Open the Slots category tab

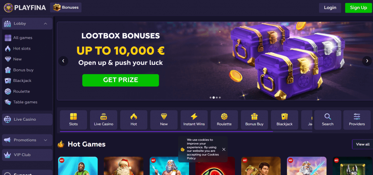click(x=73, y=120)
